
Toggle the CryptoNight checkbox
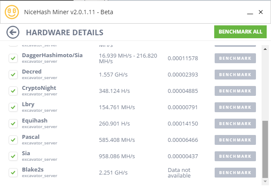[13, 91]
